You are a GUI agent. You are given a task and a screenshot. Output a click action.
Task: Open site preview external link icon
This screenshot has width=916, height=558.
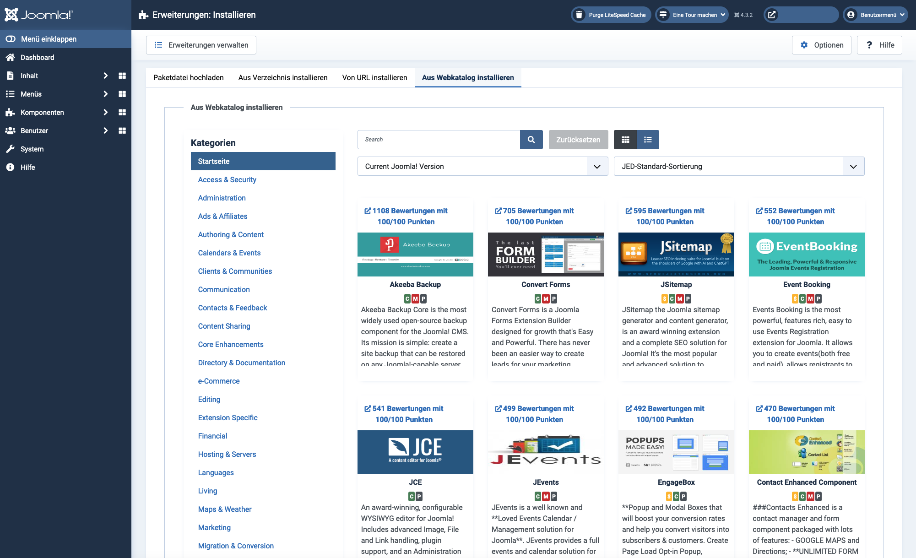(x=771, y=15)
